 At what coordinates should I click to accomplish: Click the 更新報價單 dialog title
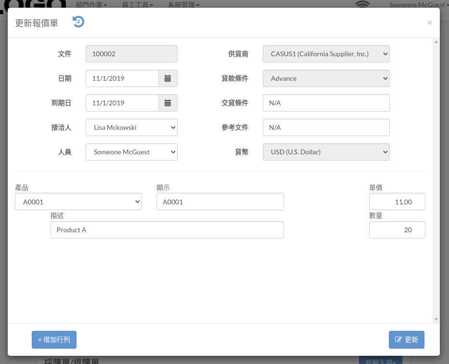[37, 23]
